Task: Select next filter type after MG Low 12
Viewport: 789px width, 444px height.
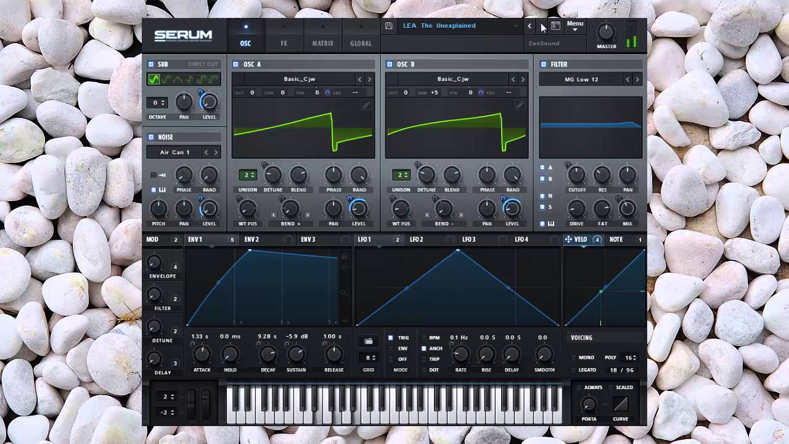Action: pyautogui.click(x=637, y=79)
